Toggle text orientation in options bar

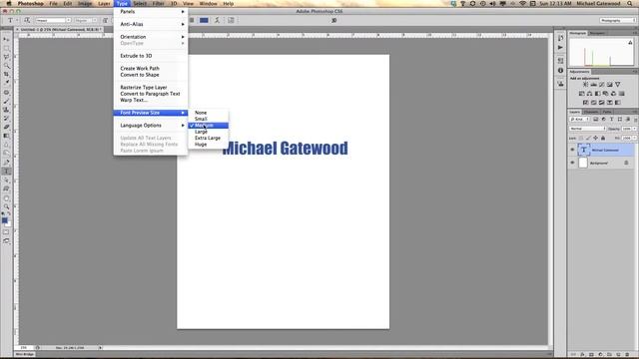pyautogui.click(x=27, y=20)
